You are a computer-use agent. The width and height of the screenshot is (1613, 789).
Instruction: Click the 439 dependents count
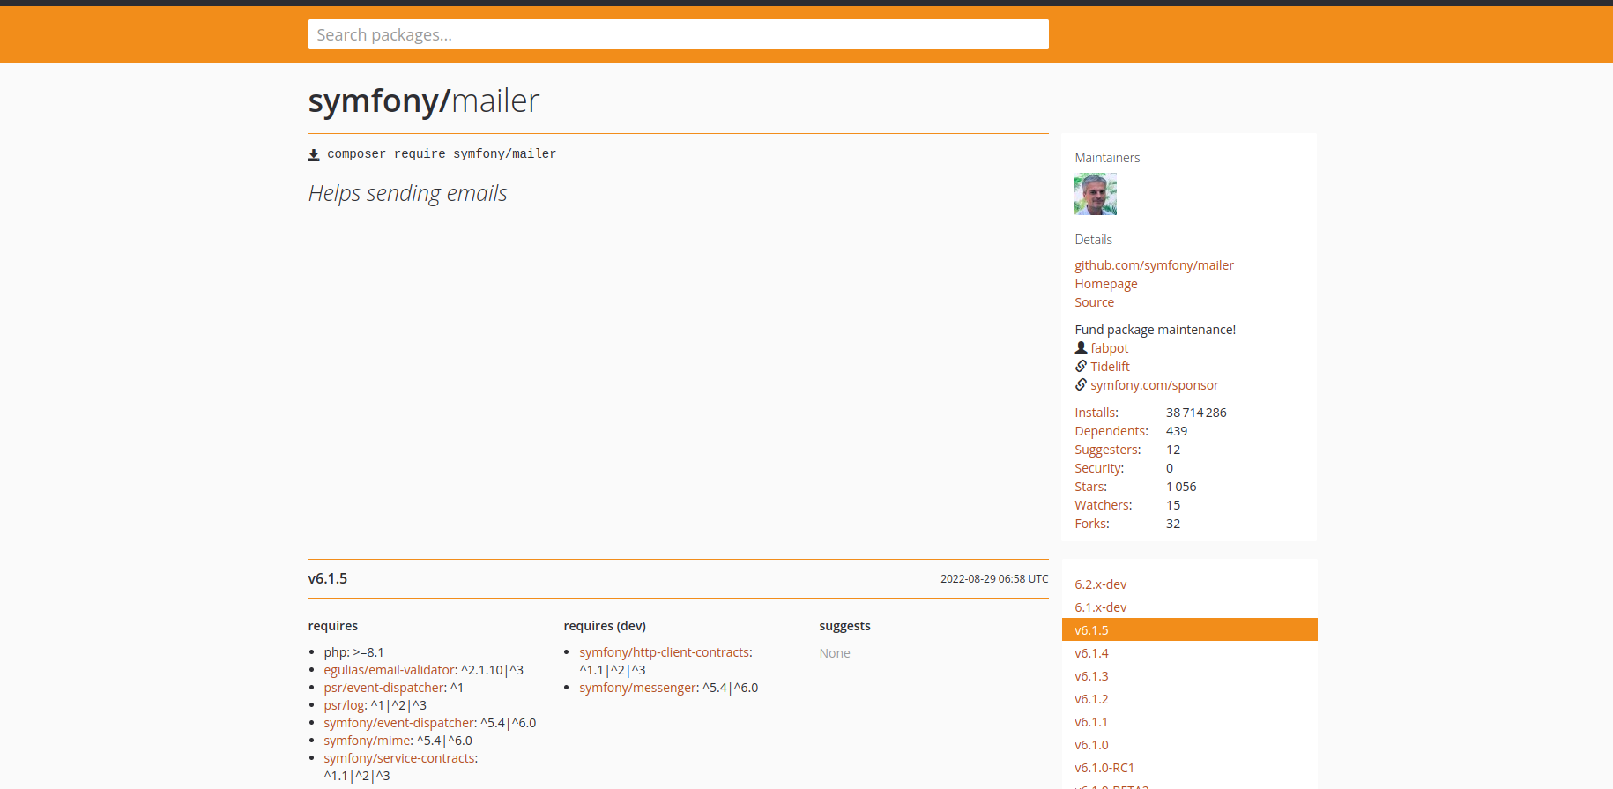(1177, 431)
